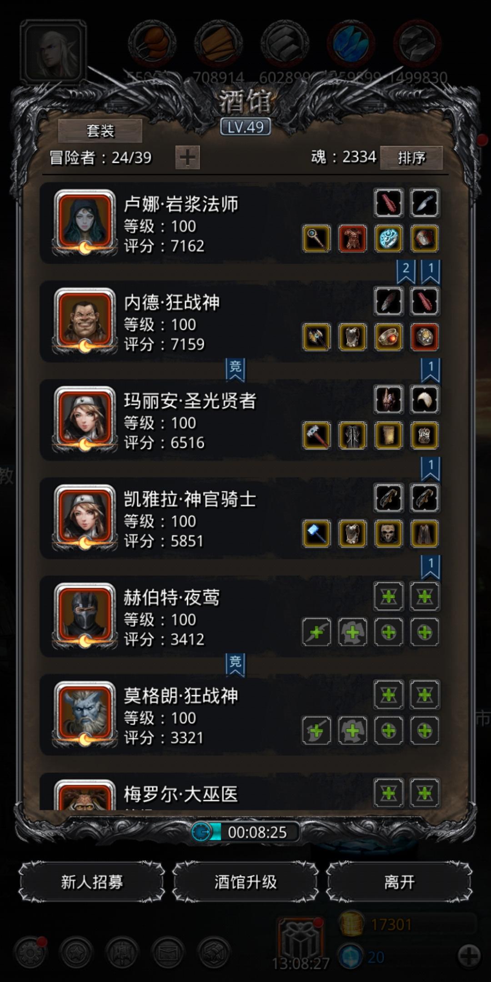Select the hammer weapon icon of 玛丽安·圣光贤者
The width and height of the screenshot is (491, 982).
[316, 435]
